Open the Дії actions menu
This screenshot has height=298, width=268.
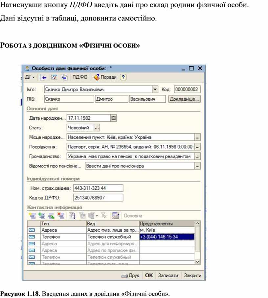(x=30, y=77)
